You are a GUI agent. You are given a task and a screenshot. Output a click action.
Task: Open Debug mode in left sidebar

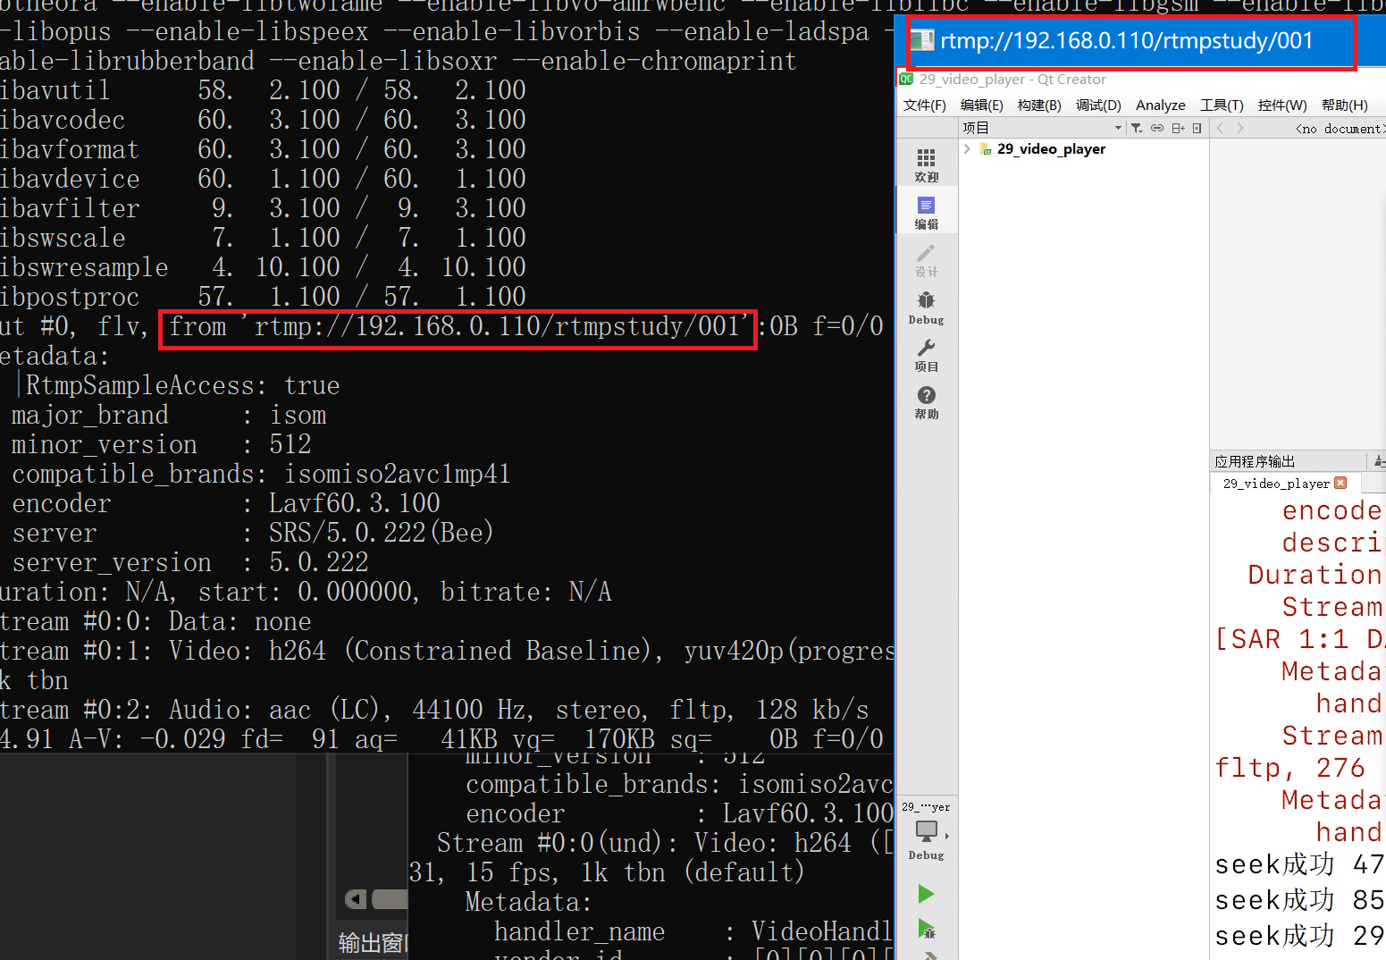point(926,307)
